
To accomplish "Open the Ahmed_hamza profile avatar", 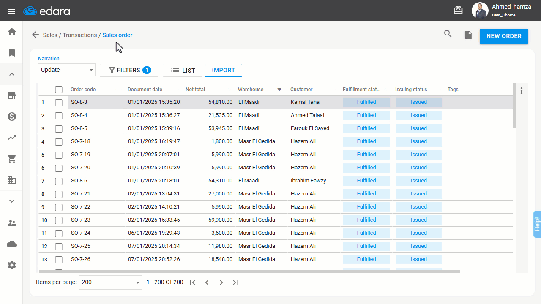I will tap(480, 11).
